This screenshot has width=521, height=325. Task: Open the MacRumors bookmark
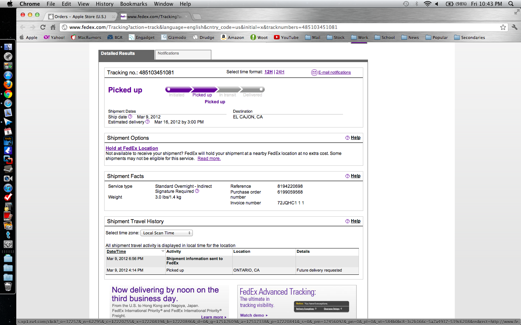click(86, 37)
